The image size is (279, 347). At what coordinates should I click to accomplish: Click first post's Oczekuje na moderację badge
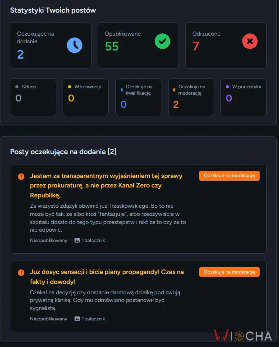pos(229,176)
